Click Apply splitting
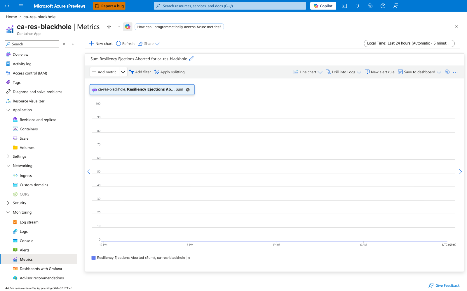This screenshot has width=467, height=291. 170,72
